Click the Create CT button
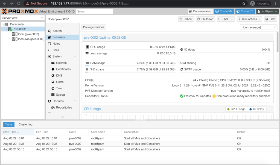 click(x=245, y=11)
